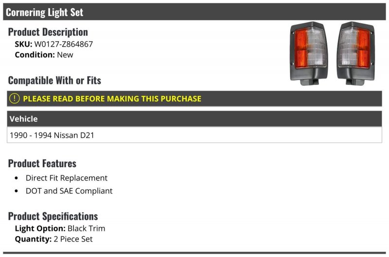
Task: Select the 1990 - 1994 Nissan D21 row
Action: tap(194, 135)
